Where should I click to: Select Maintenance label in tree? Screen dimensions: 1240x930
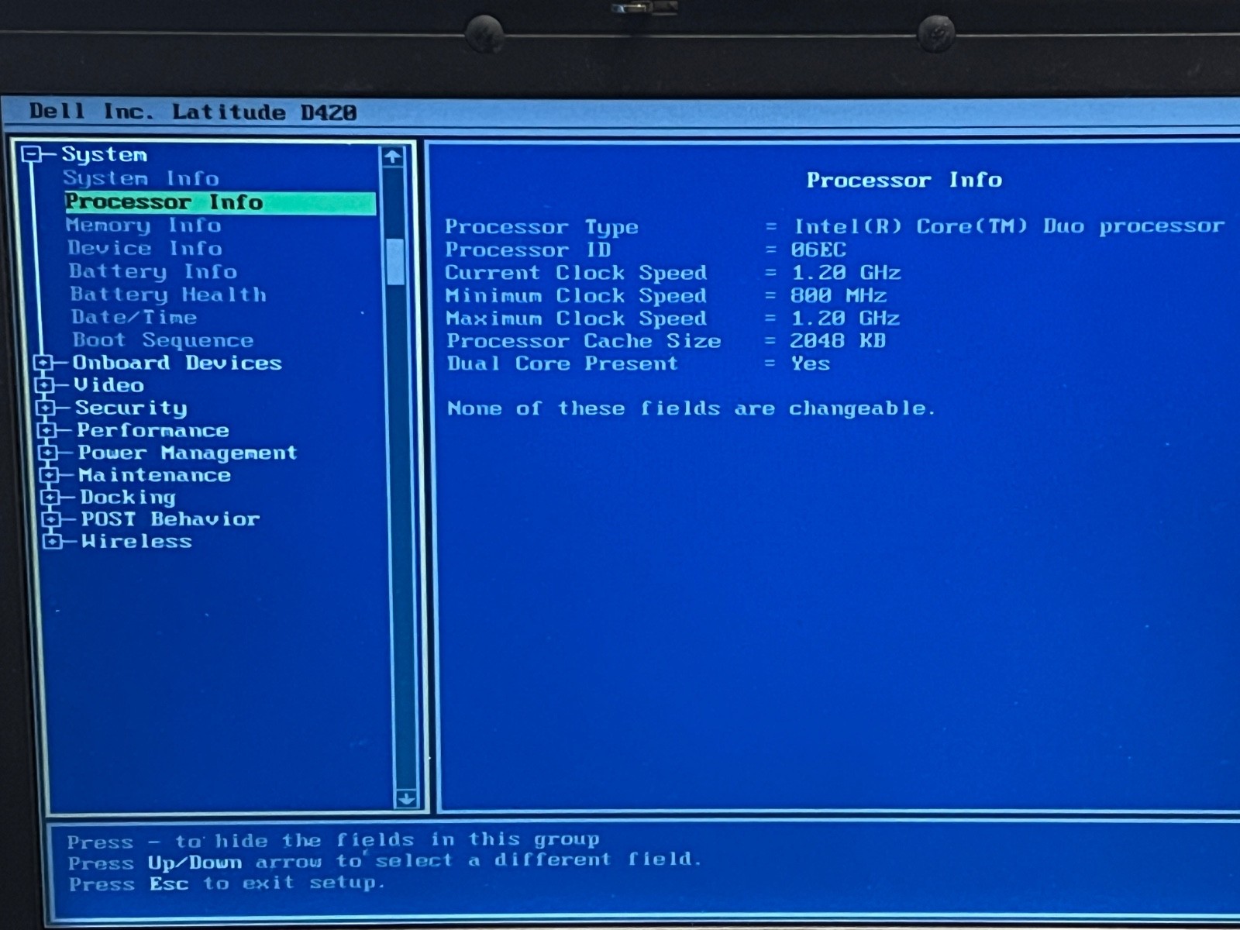coord(155,475)
